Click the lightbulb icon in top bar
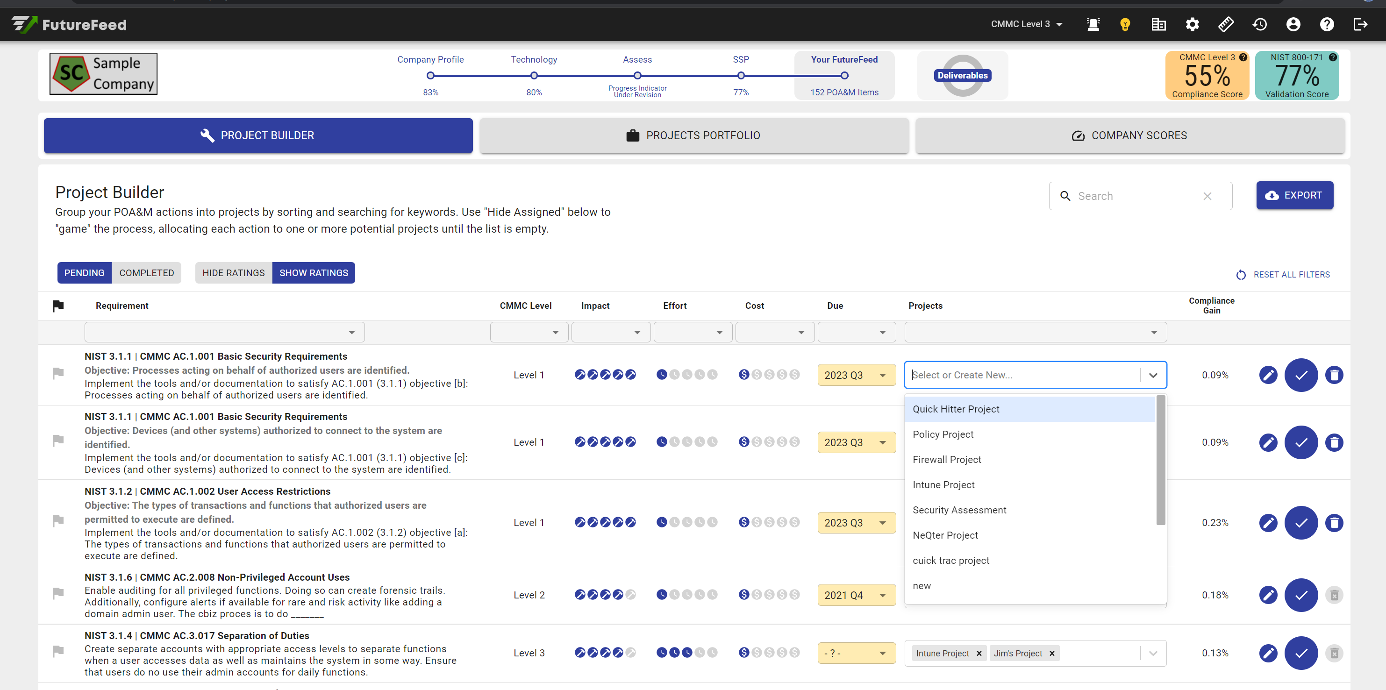This screenshot has height=690, width=1386. click(x=1124, y=24)
